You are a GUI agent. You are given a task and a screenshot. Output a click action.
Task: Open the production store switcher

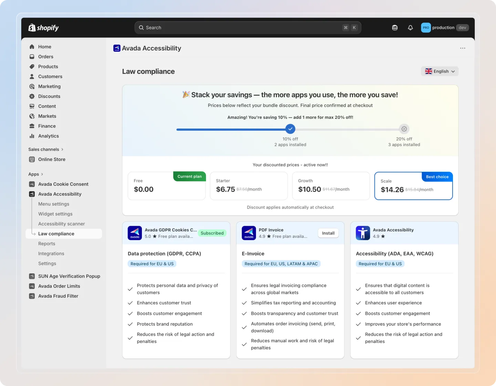point(445,28)
